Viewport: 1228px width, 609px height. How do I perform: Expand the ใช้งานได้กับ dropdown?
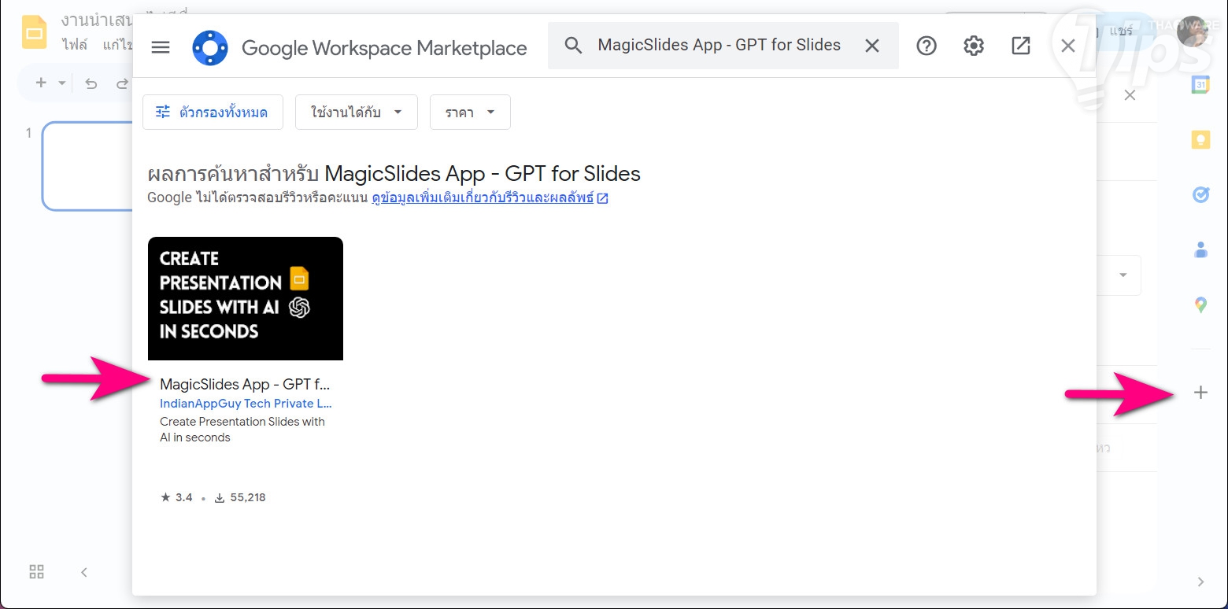(x=357, y=112)
